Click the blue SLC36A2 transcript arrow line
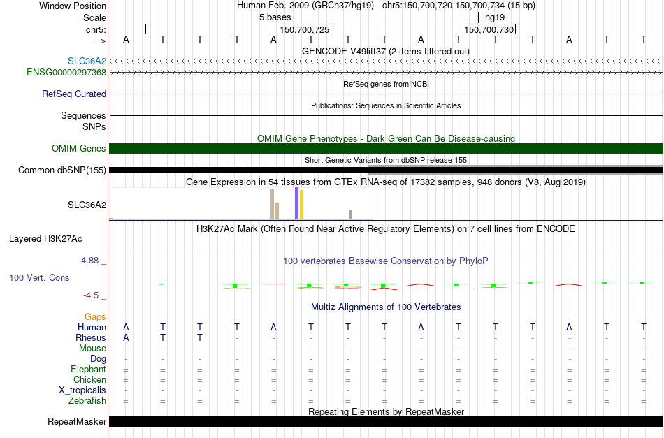This screenshot has height=438, width=664. 387,61
